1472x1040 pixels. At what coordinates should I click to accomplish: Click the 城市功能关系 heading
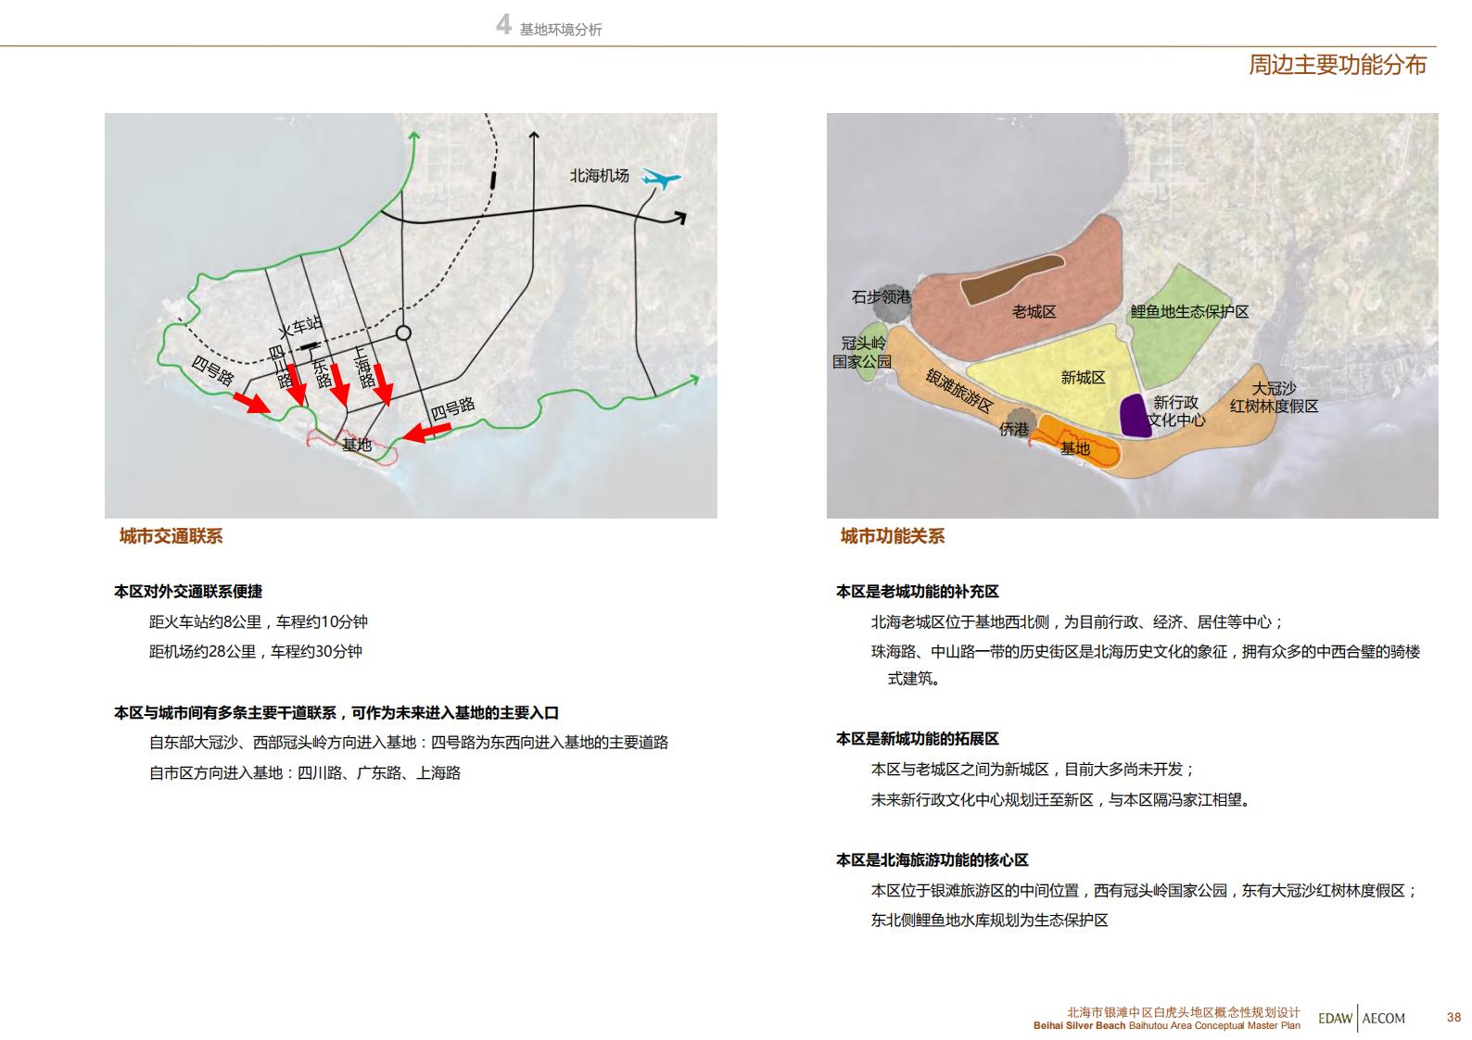(x=893, y=536)
